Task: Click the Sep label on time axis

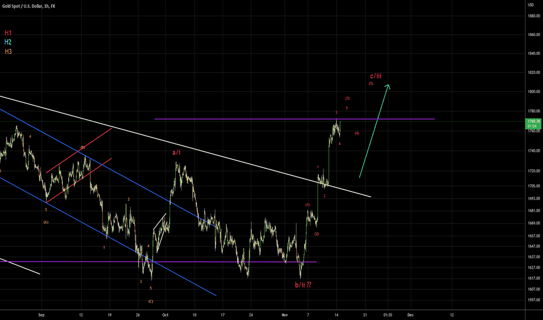Action: (41, 315)
